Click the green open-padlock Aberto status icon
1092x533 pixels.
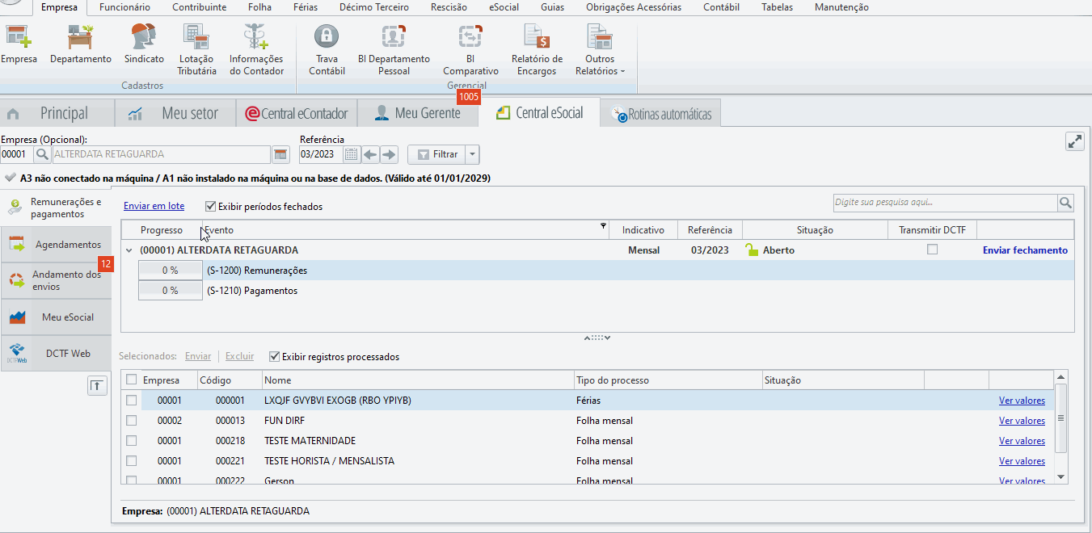752,250
